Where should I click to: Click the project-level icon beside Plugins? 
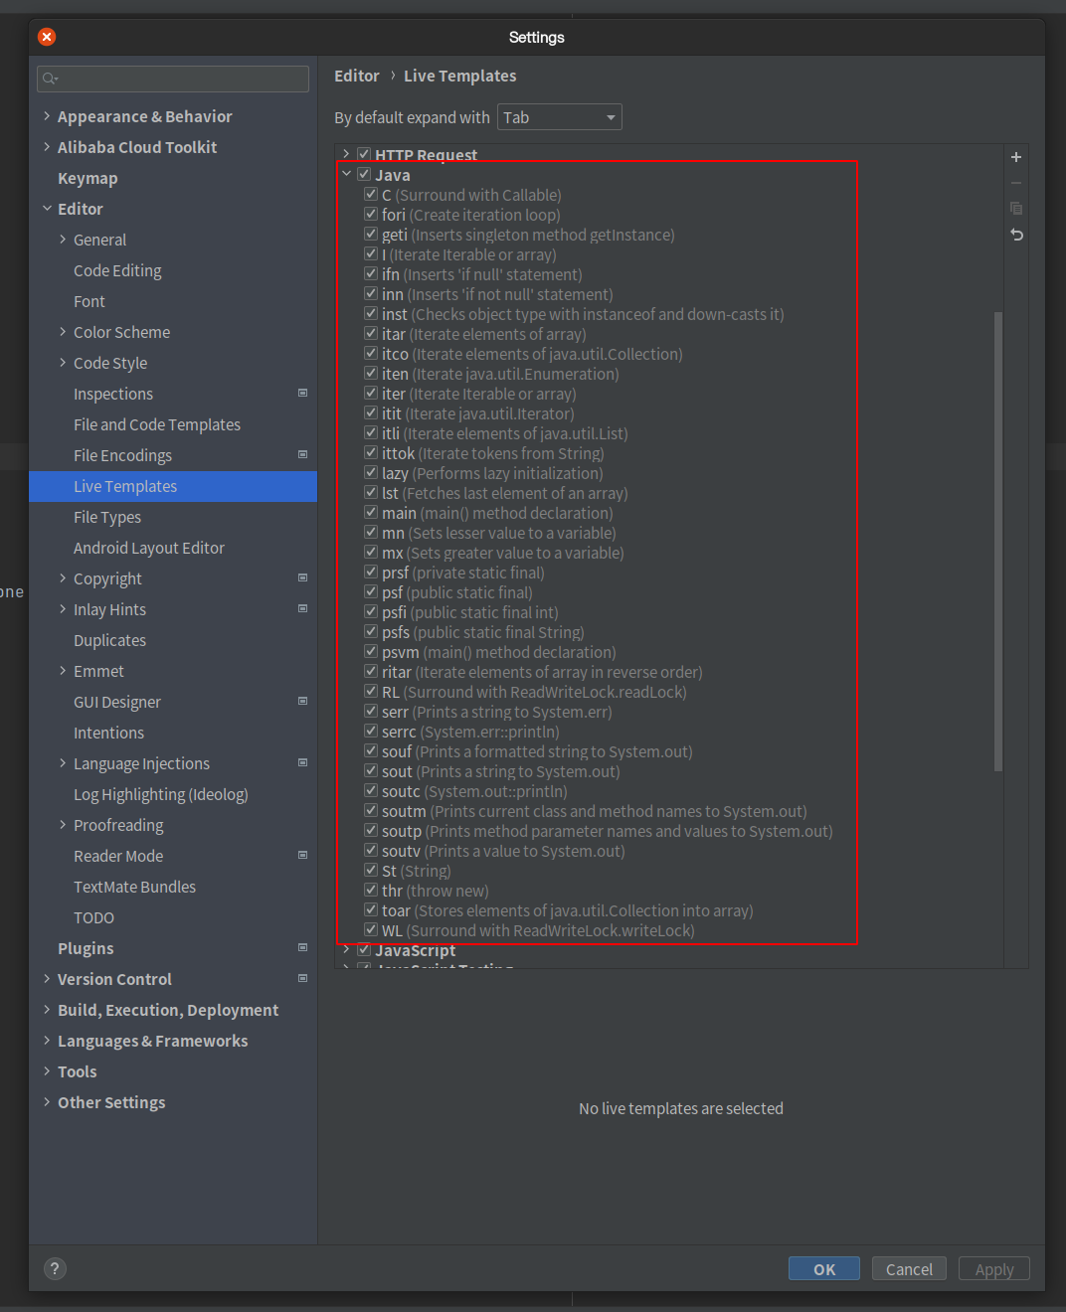pos(303,947)
